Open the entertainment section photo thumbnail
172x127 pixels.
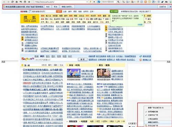coord(104,73)
